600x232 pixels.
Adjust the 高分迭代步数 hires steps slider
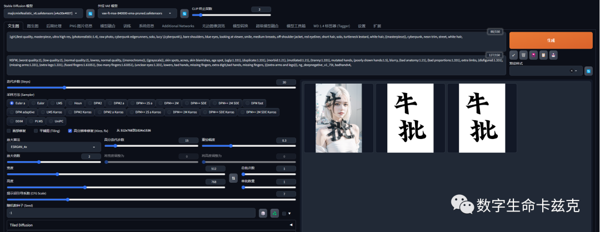click(151, 146)
